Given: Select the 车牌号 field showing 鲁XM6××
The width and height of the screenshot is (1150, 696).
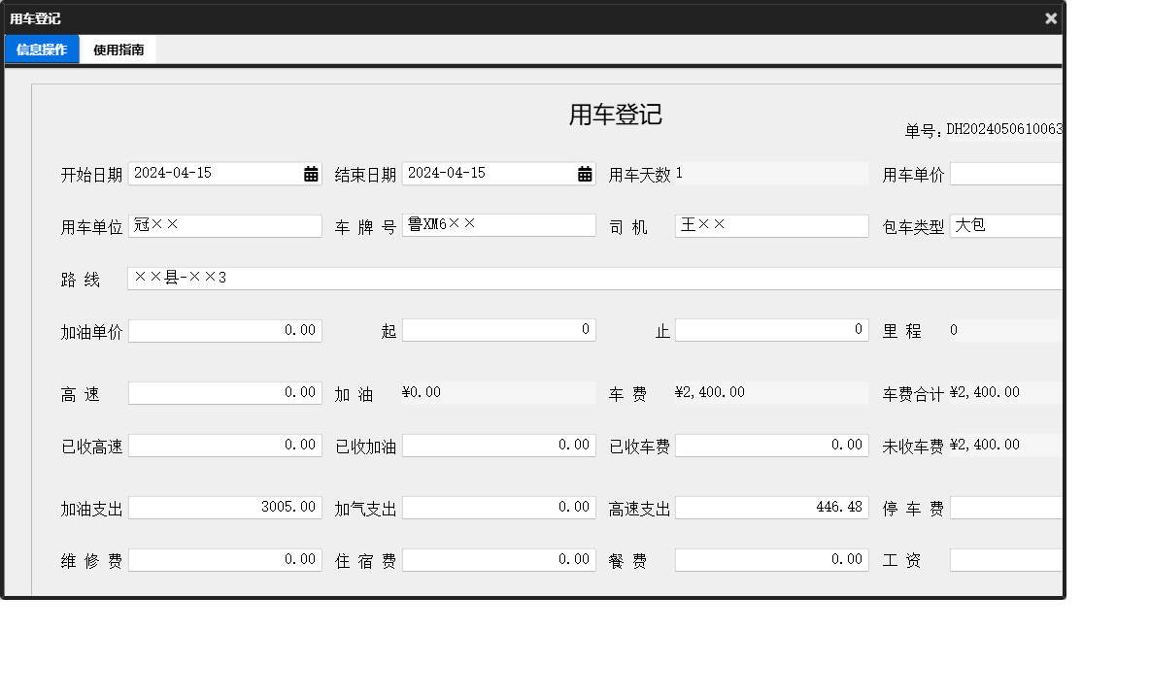Looking at the screenshot, I should tap(498, 224).
